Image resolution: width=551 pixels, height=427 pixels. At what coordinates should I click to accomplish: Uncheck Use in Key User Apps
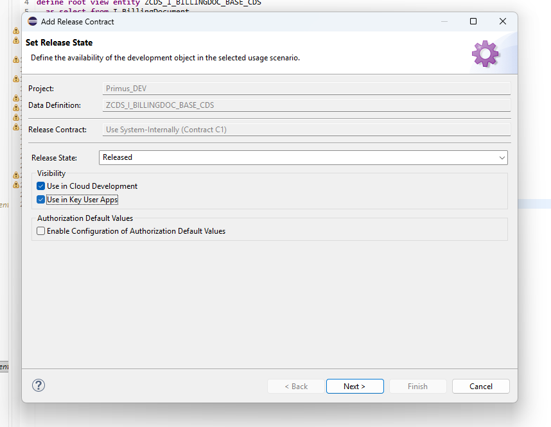[x=40, y=200]
